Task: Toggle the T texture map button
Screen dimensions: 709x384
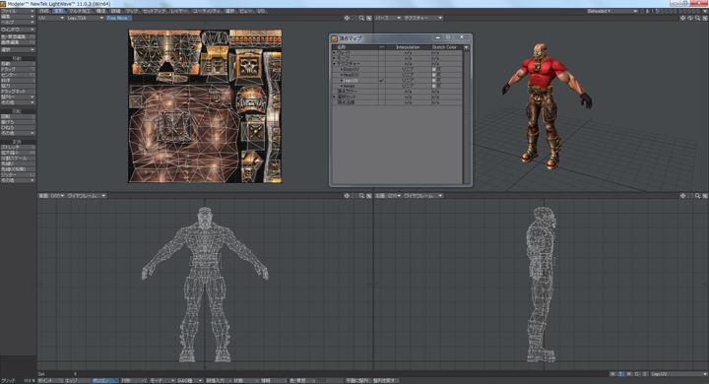Action: tap(620, 374)
